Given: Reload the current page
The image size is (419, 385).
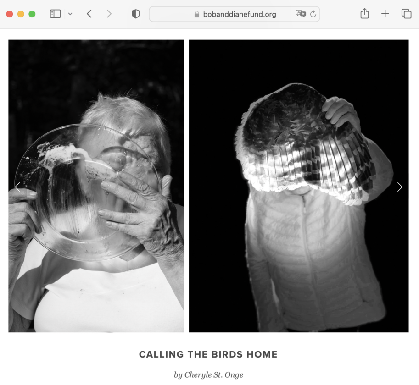Looking at the screenshot, I should click(313, 14).
